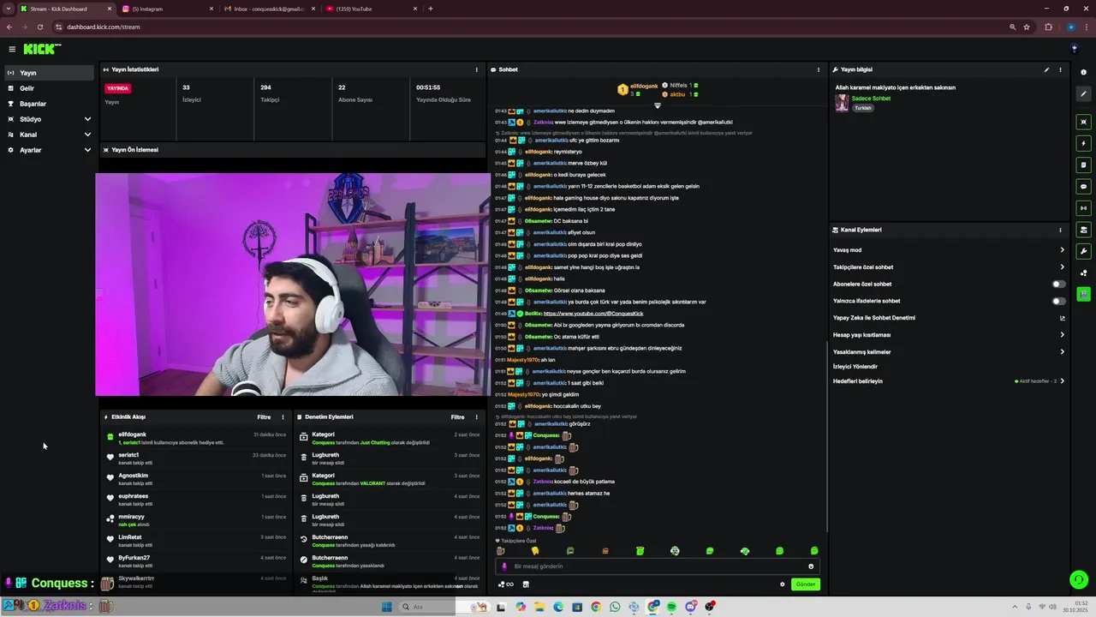The height and width of the screenshot is (617, 1096).
Task: Click the chat bubble icon in right rail
Action: (1084, 186)
